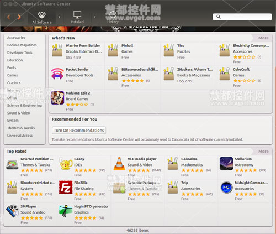Click the Turn On Recommendations button
Screen dimensions: 276x234
(79, 130)
